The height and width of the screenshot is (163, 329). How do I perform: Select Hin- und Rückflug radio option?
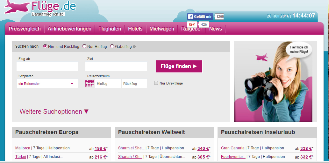tap(45, 46)
